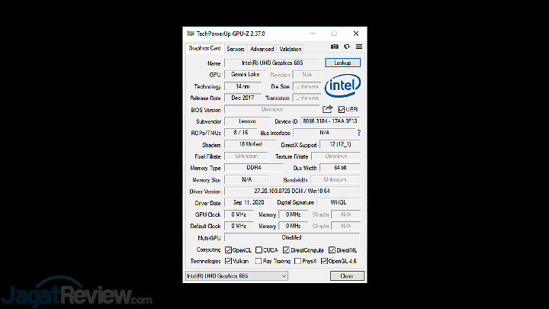Click the Transistors field Unknown
549x309 pixels.
pyautogui.click(x=307, y=98)
